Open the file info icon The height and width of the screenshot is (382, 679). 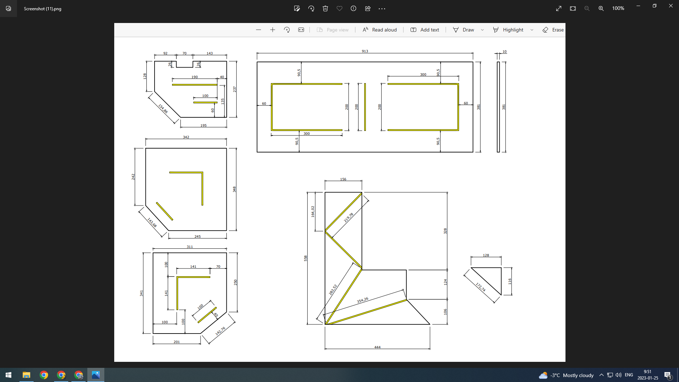pyautogui.click(x=353, y=8)
